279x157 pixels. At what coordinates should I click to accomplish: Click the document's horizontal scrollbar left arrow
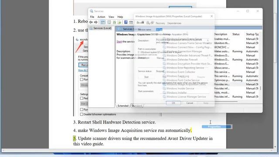[x=3, y=150]
